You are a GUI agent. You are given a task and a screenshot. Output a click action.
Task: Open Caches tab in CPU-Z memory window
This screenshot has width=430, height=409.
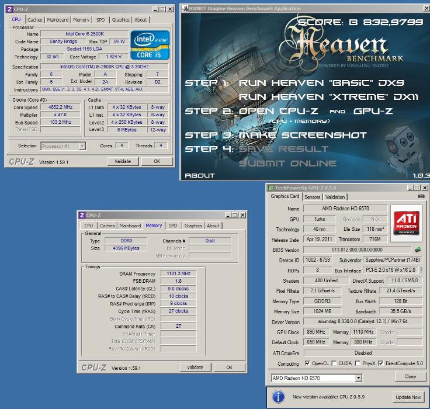pyautogui.click(x=107, y=226)
